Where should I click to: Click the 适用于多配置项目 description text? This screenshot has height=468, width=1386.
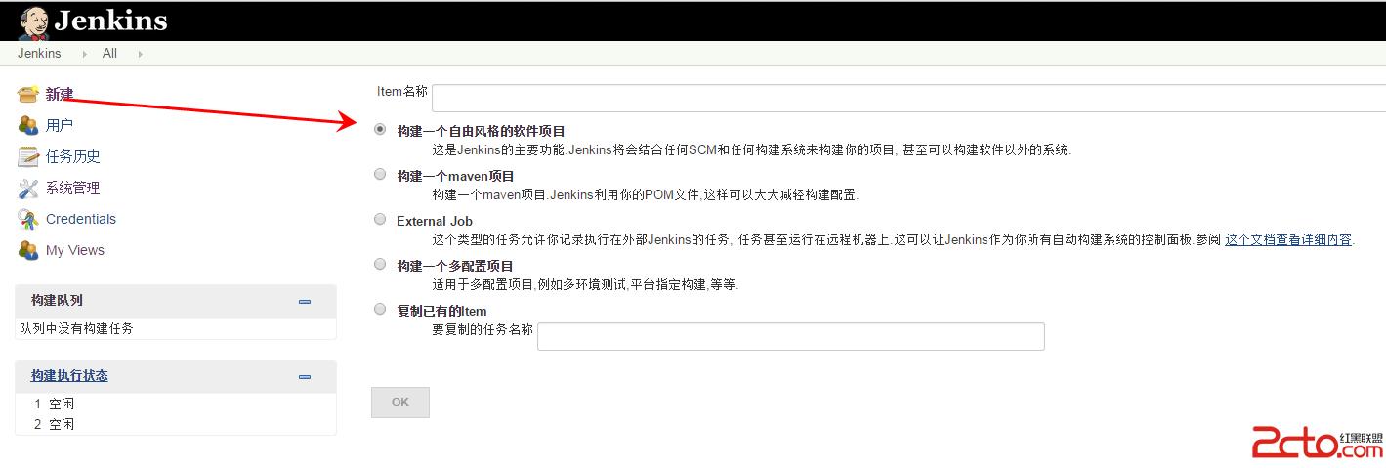(586, 284)
